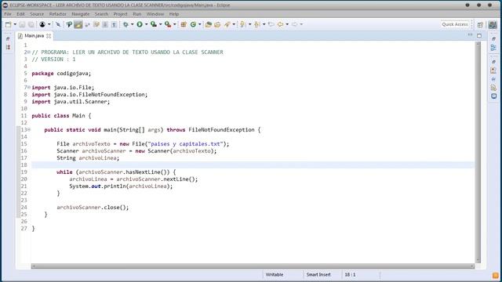Open the File menu
502x282 pixels.
pos(8,14)
